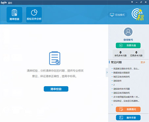Open FAQ 地区没有吉林的吗
This screenshot has height=122, width=149.
click(x=121, y=77)
